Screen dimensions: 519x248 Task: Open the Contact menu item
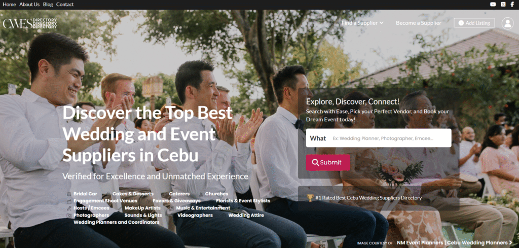point(65,4)
